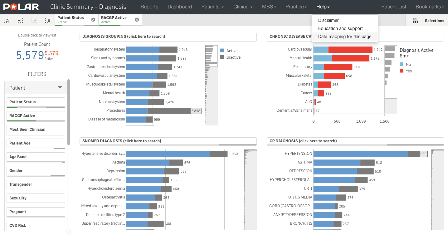Open the Clinical dropdown menu
448x245 pixels.
[243, 7]
